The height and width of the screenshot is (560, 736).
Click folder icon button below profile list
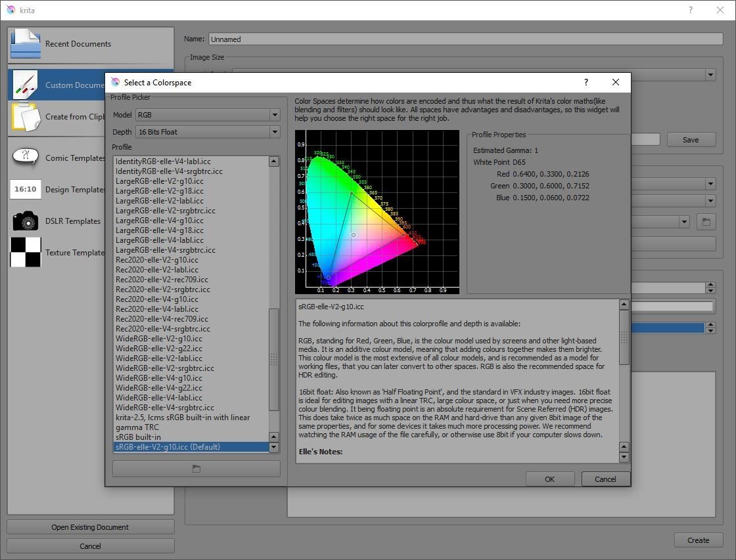(x=196, y=469)
